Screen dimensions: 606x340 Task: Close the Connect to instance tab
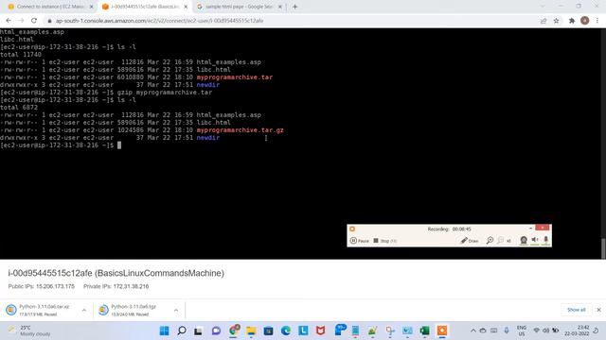click(92, 7)
